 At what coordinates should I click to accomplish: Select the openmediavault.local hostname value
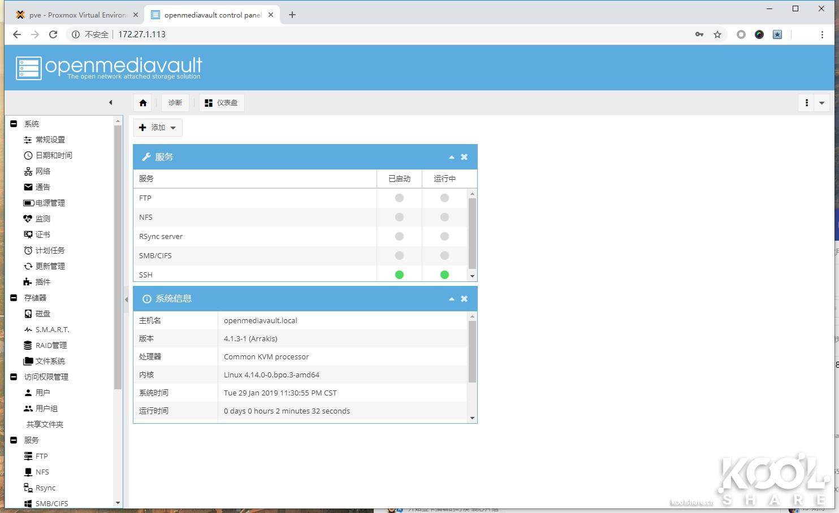pyautogui.click(x=261, y=320)
